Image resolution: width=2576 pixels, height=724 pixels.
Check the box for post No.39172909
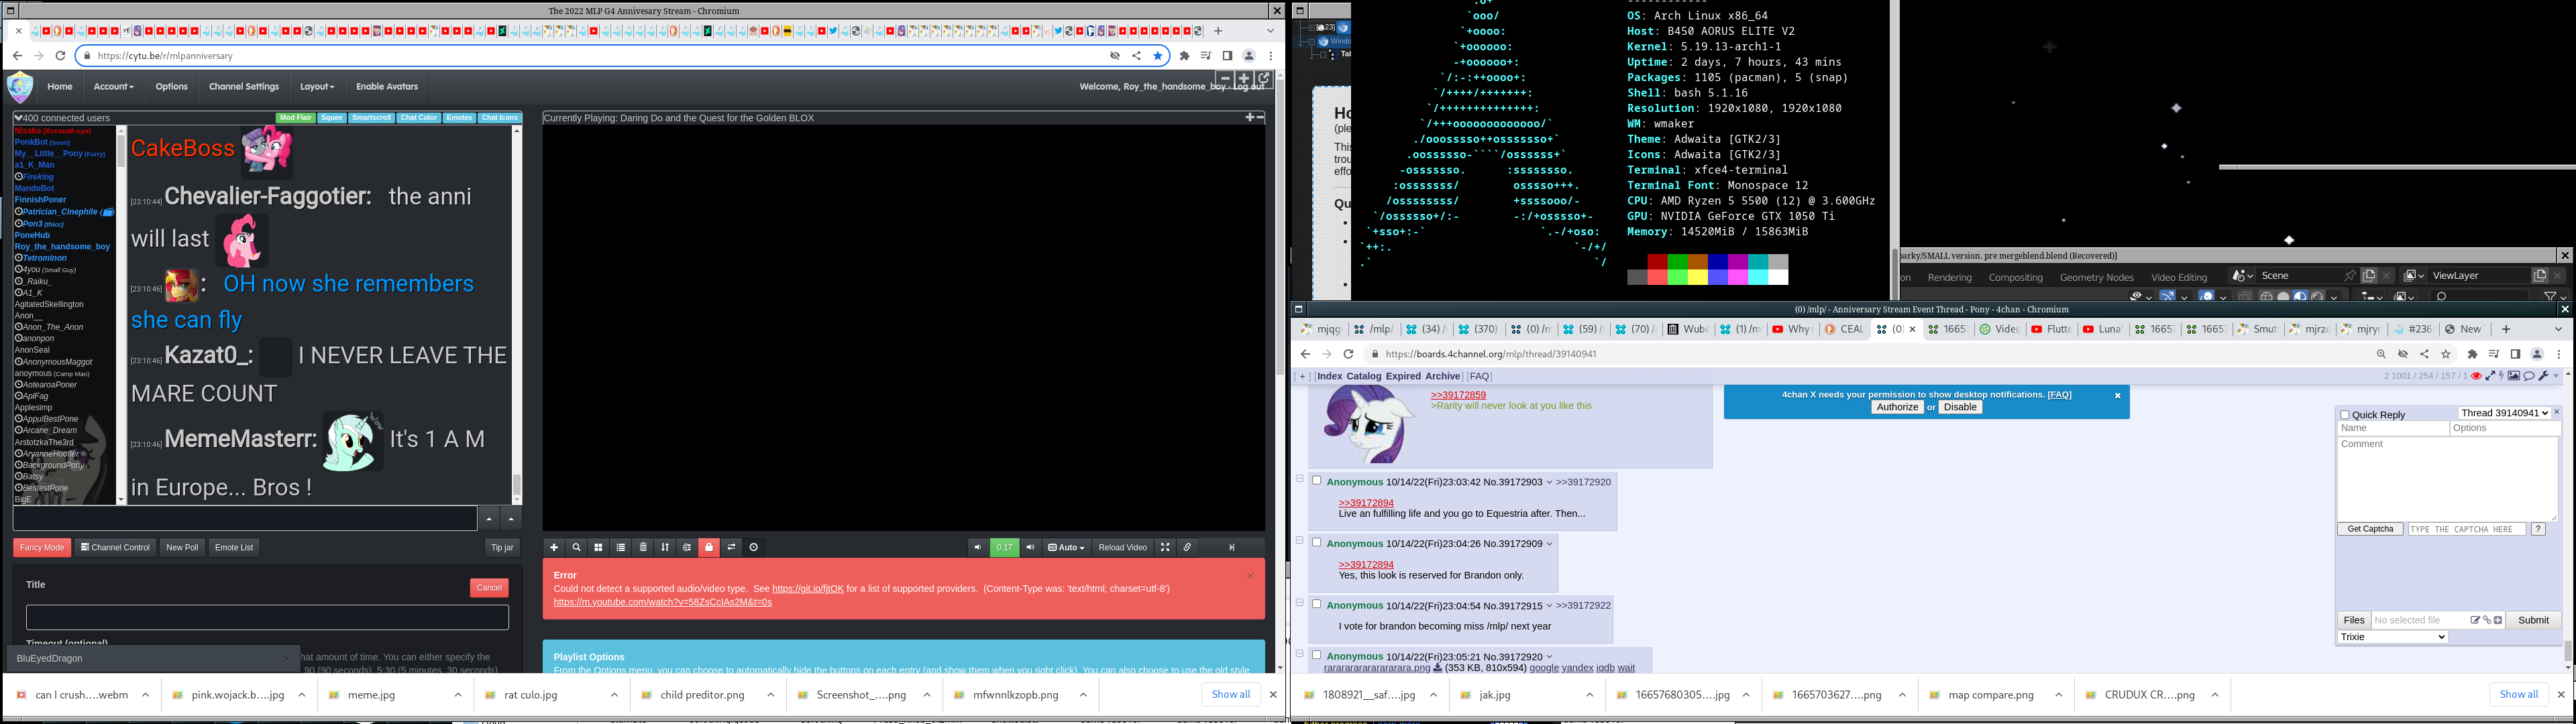1317,543
